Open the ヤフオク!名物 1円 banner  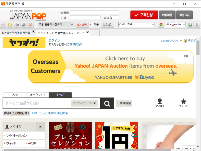pyautogui.click(x=117, y=135)
